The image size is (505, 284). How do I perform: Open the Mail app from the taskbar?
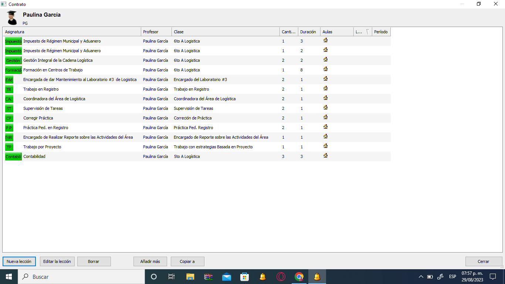click(227, 277)
